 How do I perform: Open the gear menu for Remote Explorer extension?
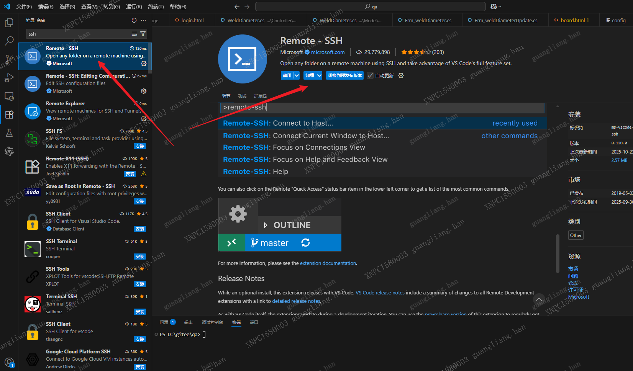(x=144, y=119)
